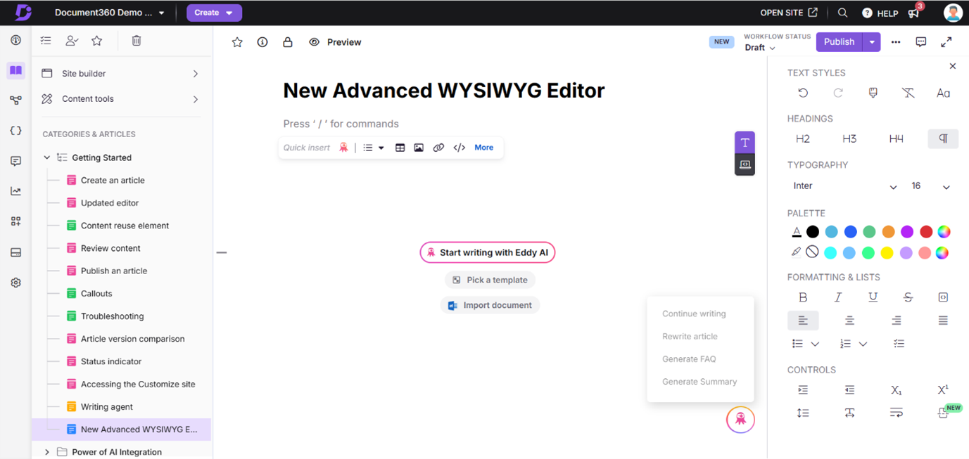Click the superscript X¹ icon
Viewport: 969px width, 459px height.
pos(944,389)
